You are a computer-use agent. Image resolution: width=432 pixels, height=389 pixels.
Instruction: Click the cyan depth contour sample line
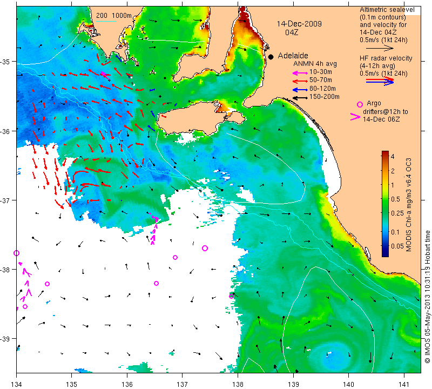pos(106,21)
